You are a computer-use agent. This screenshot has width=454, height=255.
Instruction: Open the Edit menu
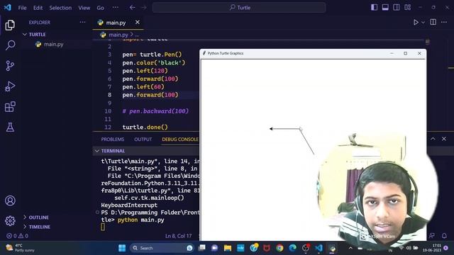[38, 8]
